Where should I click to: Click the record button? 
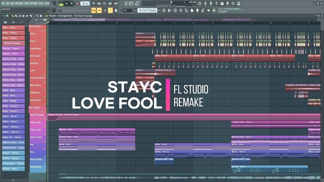coord(77,4)
